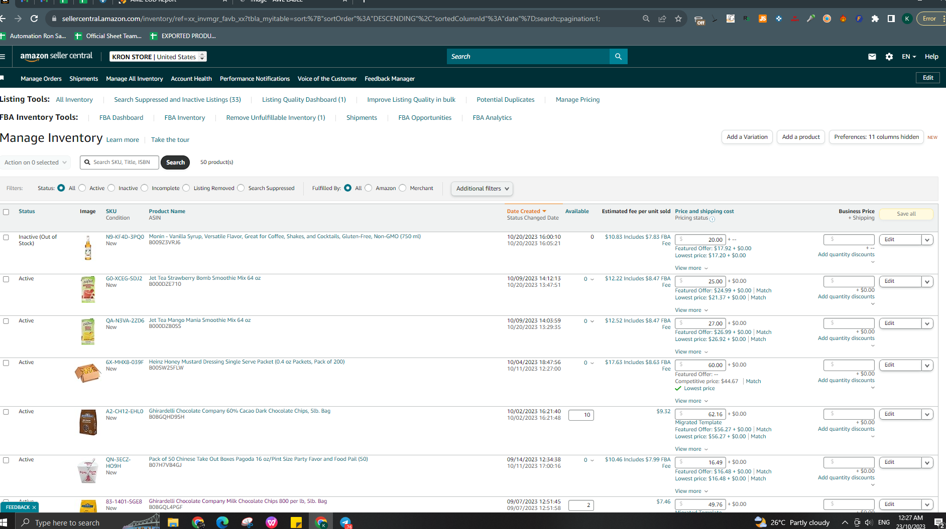Click the Heinz Honey Mustard product image
Screen dimensions: 946x529
coord(88,373)
